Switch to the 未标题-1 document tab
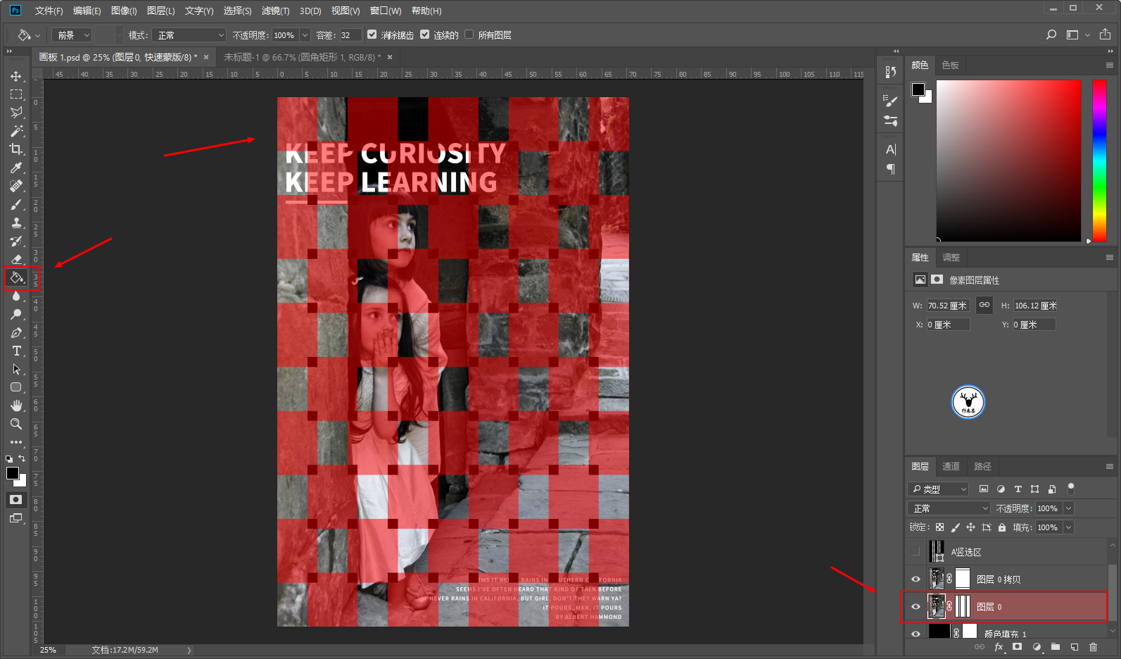Viewport: 1121px width, 659px height. [302, 57]
